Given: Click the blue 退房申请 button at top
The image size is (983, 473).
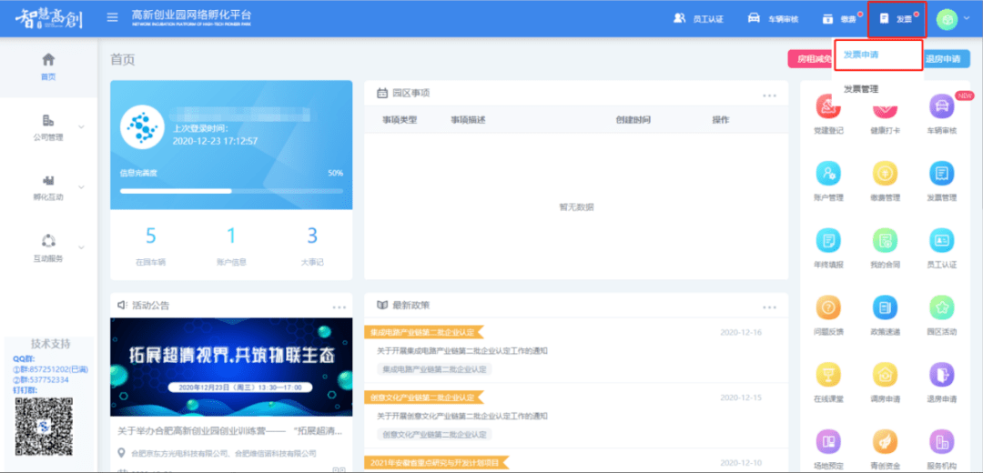Looking at the screenshot, I should tap(947, 59).
